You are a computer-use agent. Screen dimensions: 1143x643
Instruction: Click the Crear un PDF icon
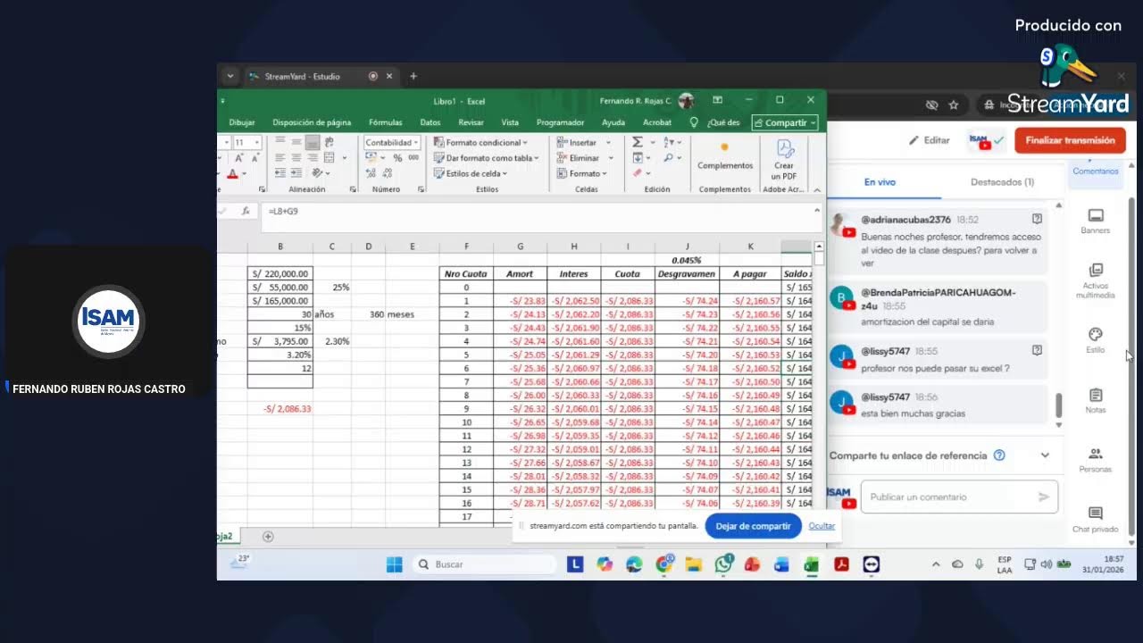pyautogui.click(x=783, y=159)
